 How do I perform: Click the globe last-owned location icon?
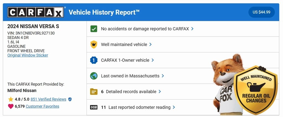pos(94,76)
